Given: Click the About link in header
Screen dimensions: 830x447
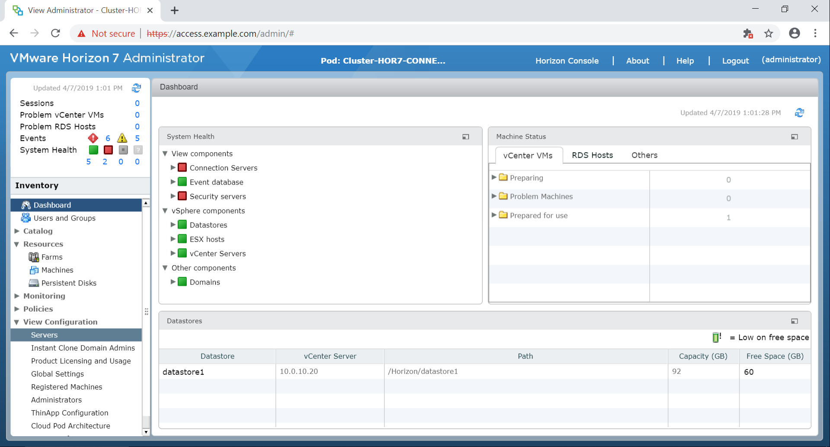Looking at the screenshot, I should coord(638,61).
